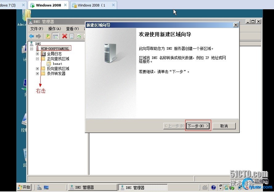Click the Show Desktop quick launch icon
The image size is (274, 192).
click(x=46, y=187)
